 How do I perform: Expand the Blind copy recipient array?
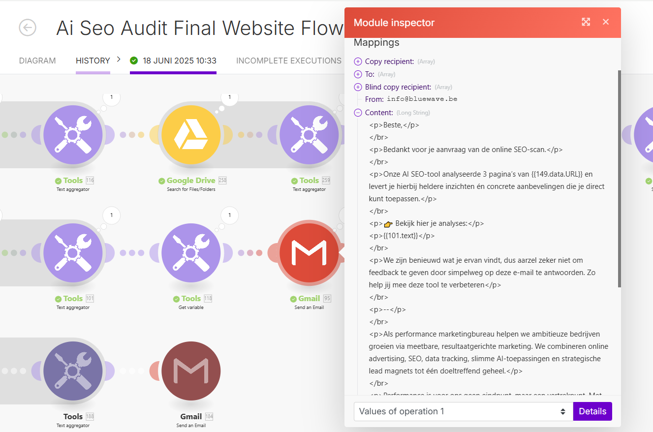pyautogui.click(x=358, y=87)
